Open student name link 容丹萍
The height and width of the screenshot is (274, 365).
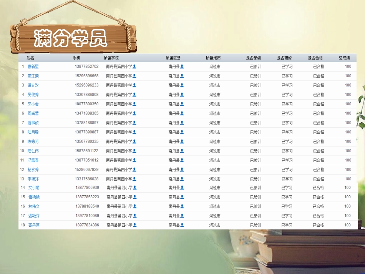(34, 225)
